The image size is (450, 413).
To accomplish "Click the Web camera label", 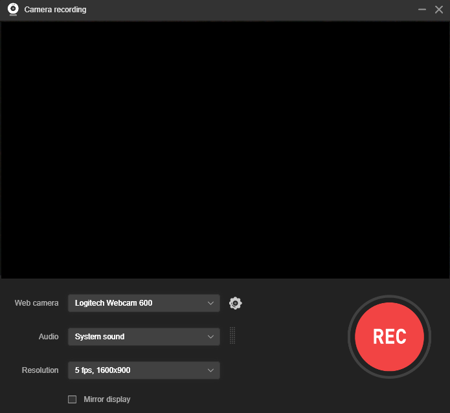I will click(x=36, y=303).
